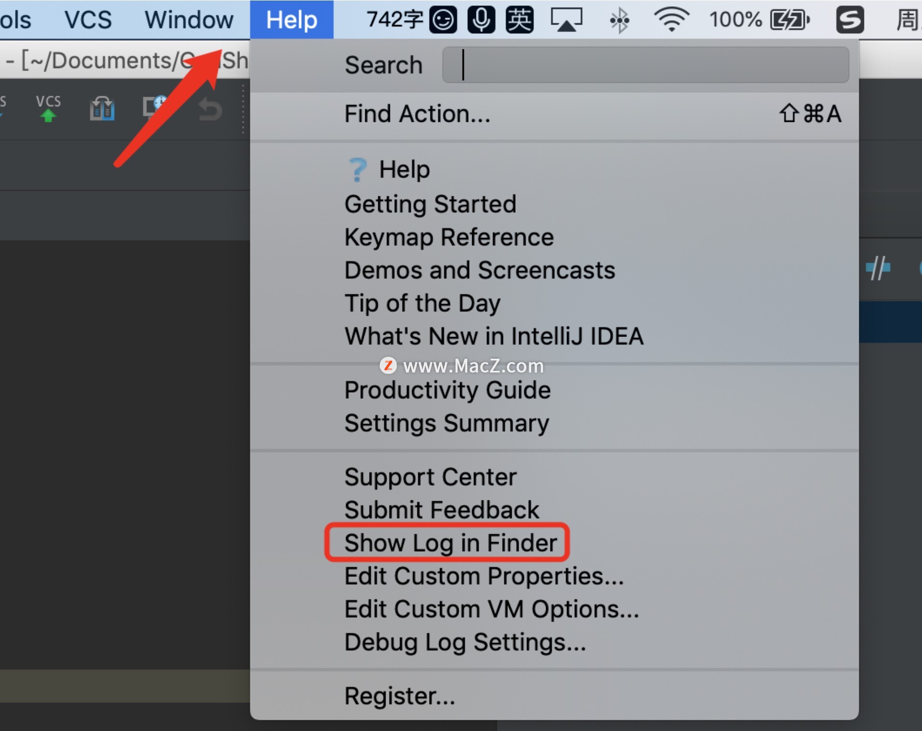Click the Sogou smiley face icon
The height and width of the screenshot is (731, 922).
click(x=443, y=20)
